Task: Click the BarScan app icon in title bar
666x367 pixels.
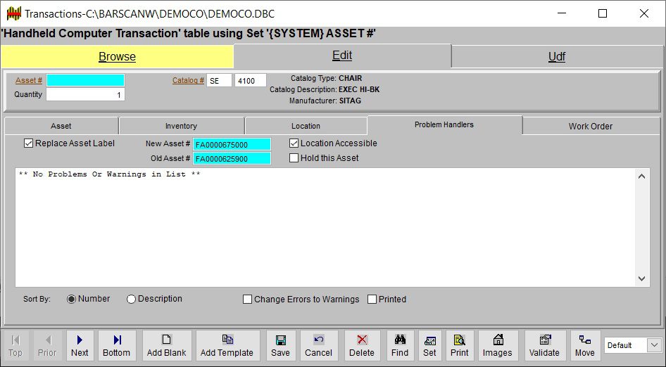Action: pyautogui.click(x=13, y=13)
